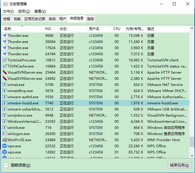
Task: Click the Task Manager title bar icon
Action: click(5, 4)
